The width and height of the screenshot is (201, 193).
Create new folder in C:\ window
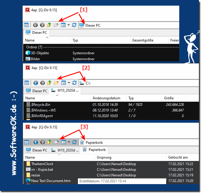tap(56, 83)
